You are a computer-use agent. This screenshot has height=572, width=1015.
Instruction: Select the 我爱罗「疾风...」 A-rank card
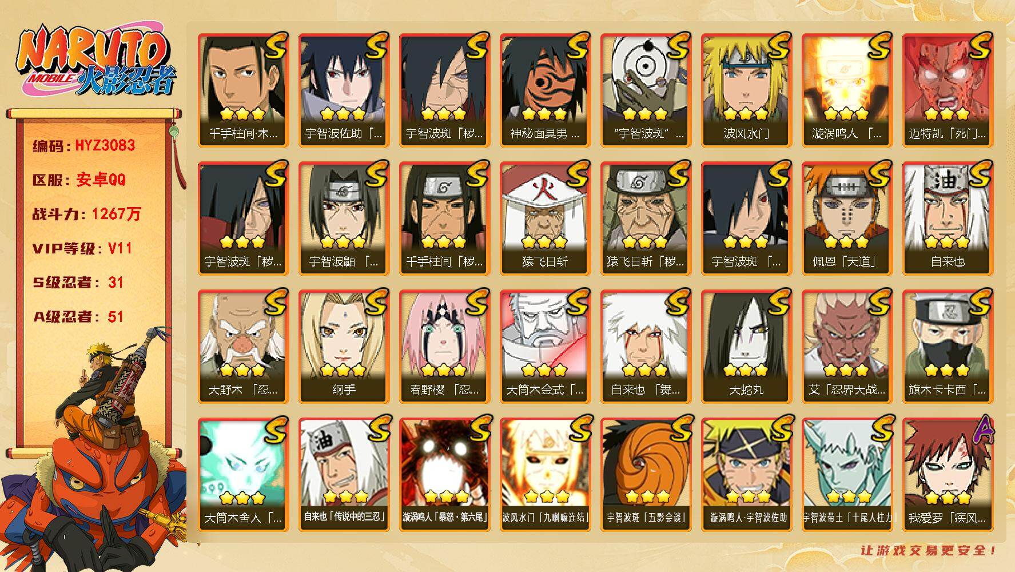(948, 474)
